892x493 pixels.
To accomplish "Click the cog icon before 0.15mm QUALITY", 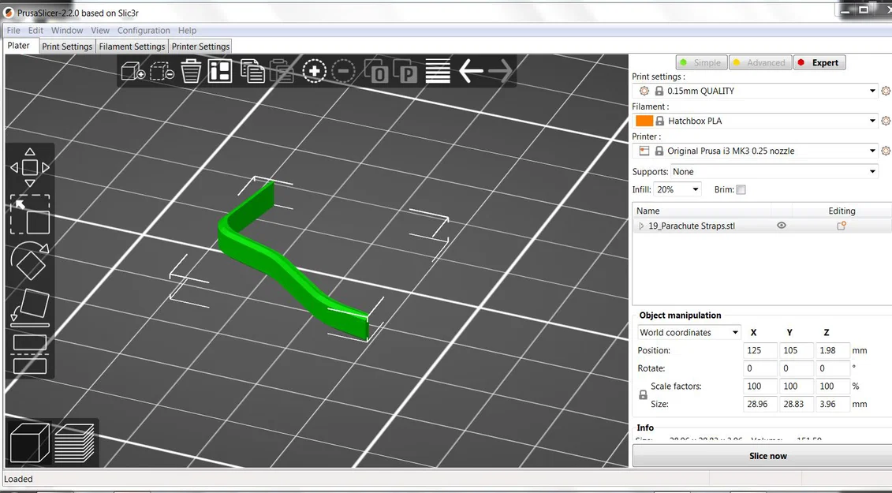I will [644, 91].
